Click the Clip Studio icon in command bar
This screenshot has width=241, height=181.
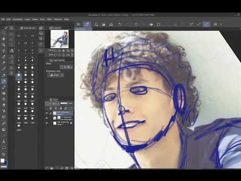(78, 24)
